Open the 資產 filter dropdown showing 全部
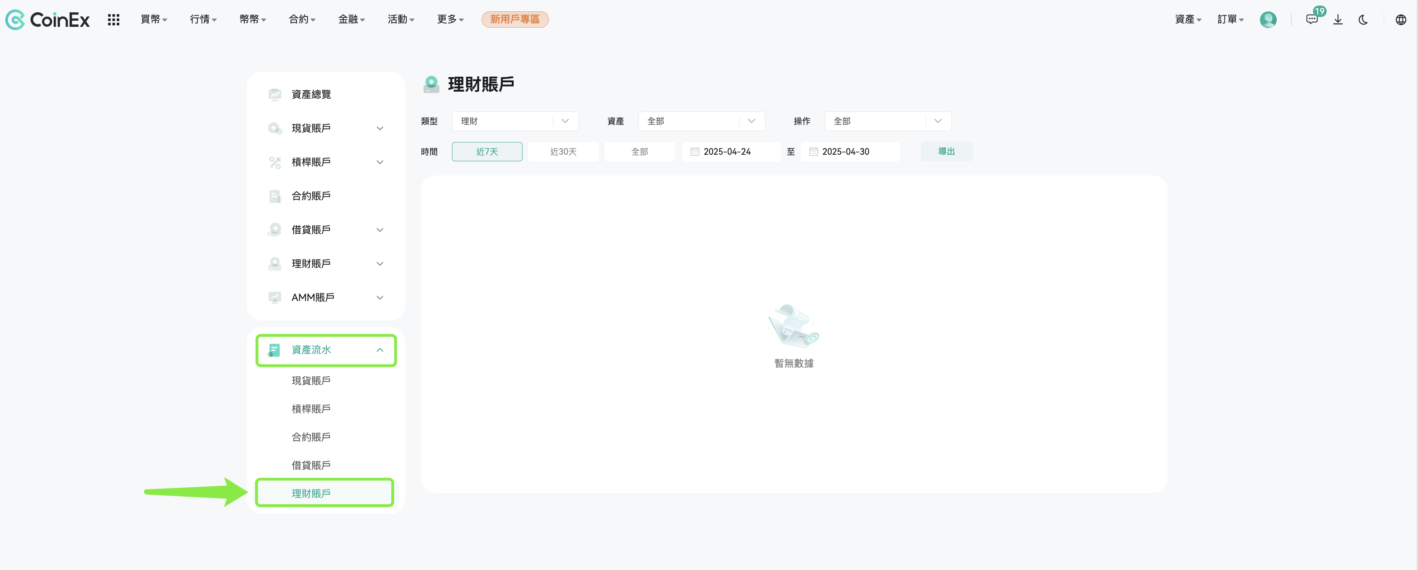Image resolution: width=1418 pixels, height=570 pixels. (x=701, y=121)
